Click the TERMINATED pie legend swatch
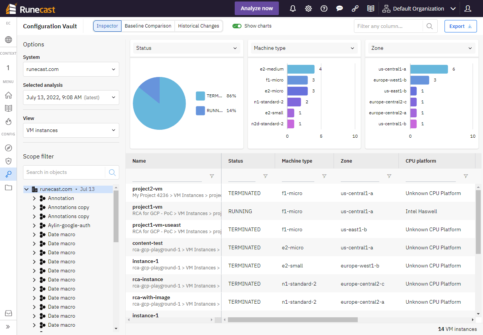Screen dimensions: 483x335 coord(200,96)
